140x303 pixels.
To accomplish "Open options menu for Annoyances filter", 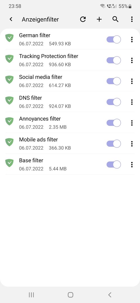I will (132, 123).
